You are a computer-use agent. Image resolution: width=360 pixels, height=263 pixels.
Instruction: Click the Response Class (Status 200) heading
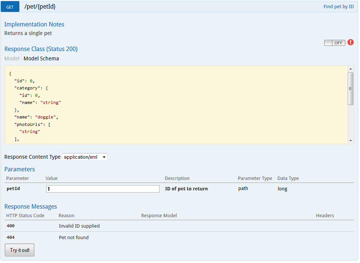pyautogui.click(x=41, y=49)
